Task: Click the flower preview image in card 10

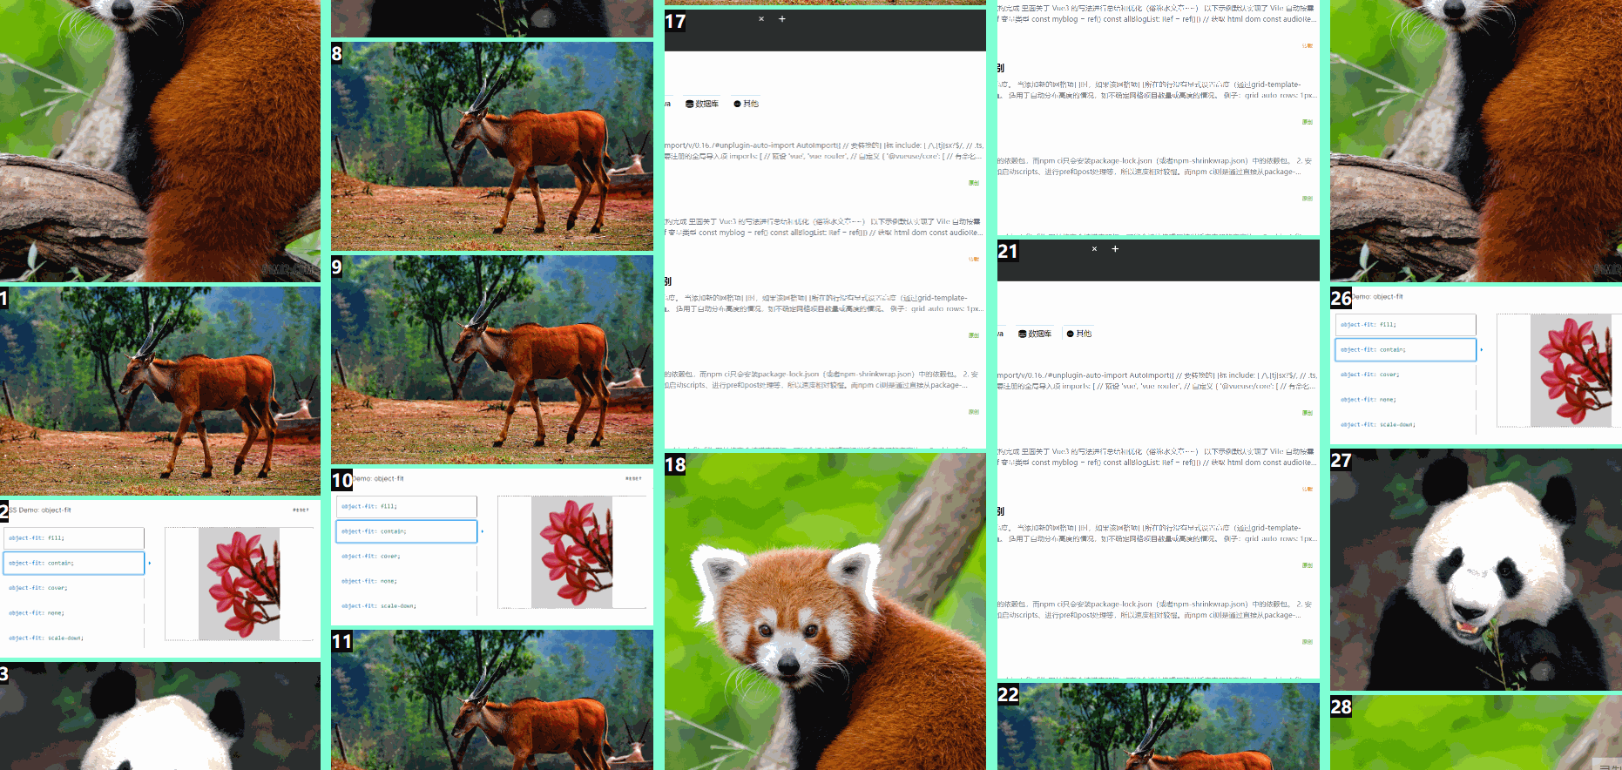Action: click(572, 552)
